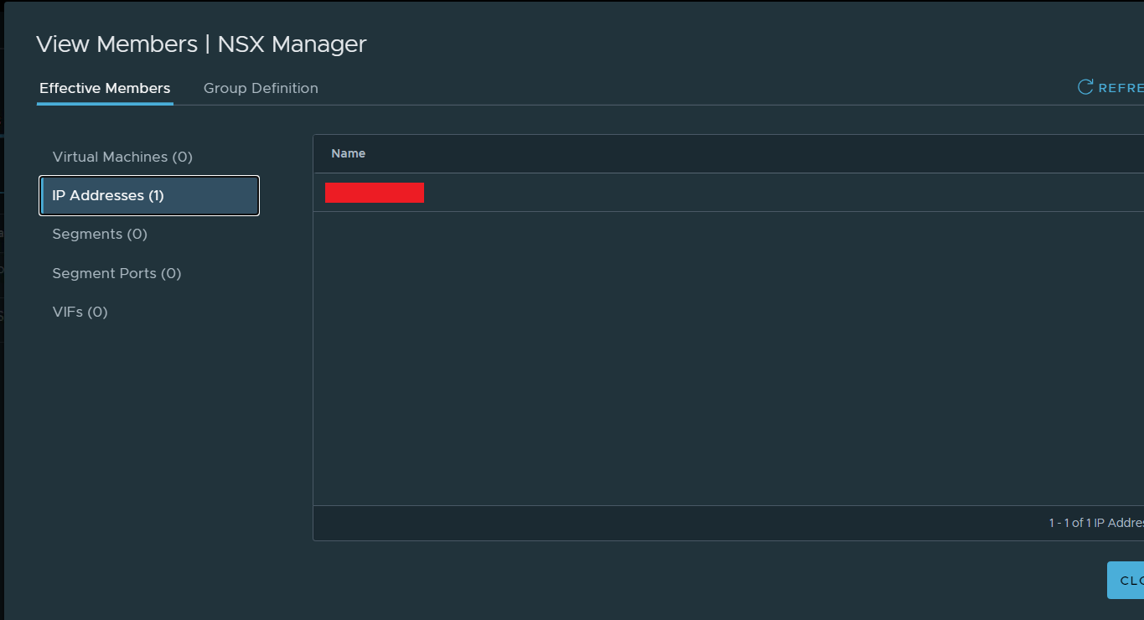The image size is (1144, 620).
Task: View Segment Ports (0) members
Action: tap(116, 273)
